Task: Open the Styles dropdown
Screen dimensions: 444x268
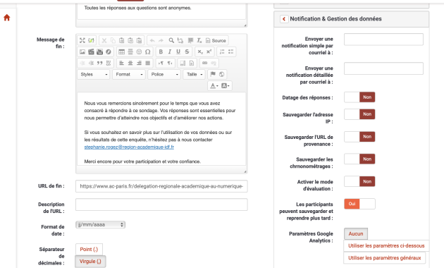Action: coord(94,74)
